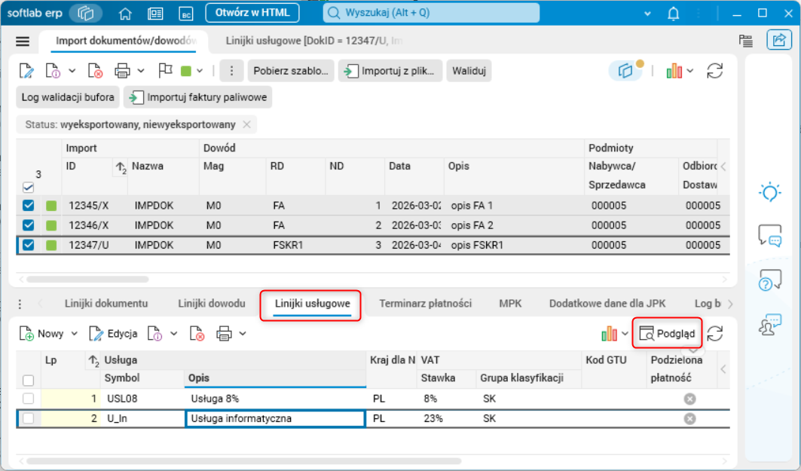Open the print dropdown in top toolbar
The width and height of the screenshot is (801, 471).
coord(141,71)
